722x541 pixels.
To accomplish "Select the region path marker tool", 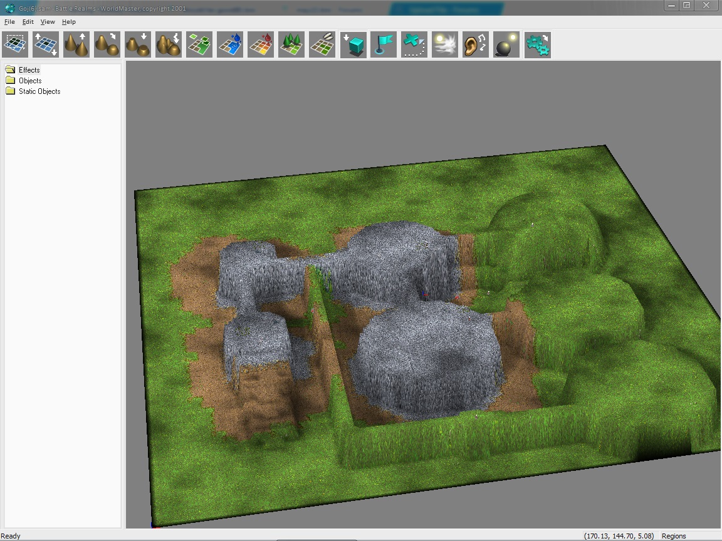I will pyautogui.click(x=414, y=44).
